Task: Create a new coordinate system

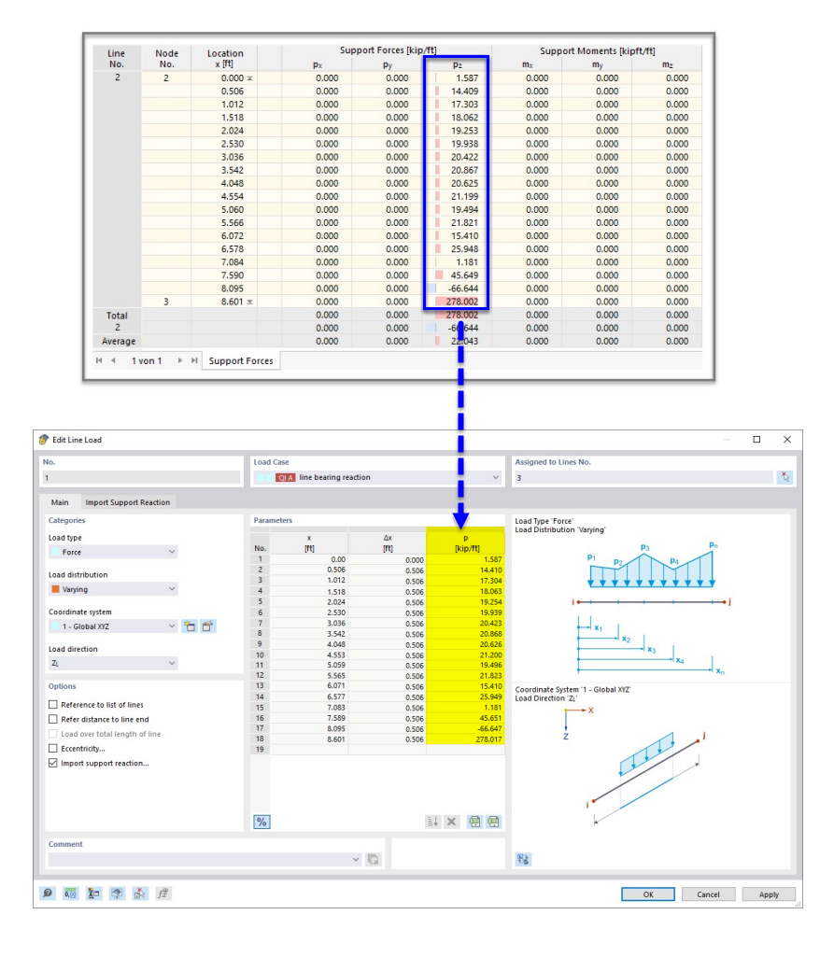Action: (190, 626)
